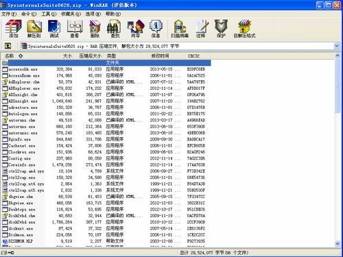Select the ADInsight.exe file row

pyautogui.click(x=105, y=101)
